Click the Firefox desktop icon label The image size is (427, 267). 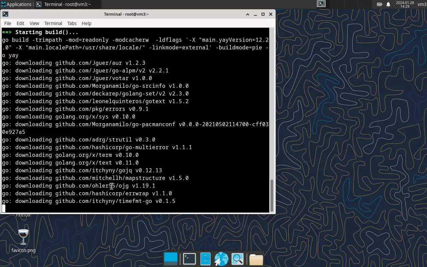(x=23, y=215)
